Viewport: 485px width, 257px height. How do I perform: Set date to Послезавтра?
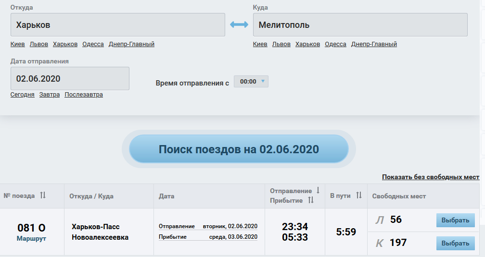(x=84, y=95)
